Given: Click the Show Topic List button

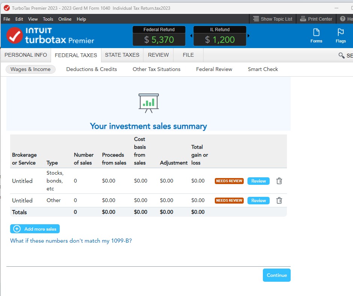Looking at the screenshot, I should pos(273,19).
